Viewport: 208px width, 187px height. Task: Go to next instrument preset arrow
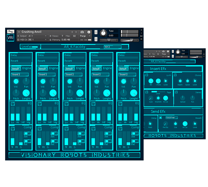click(76, 32)
